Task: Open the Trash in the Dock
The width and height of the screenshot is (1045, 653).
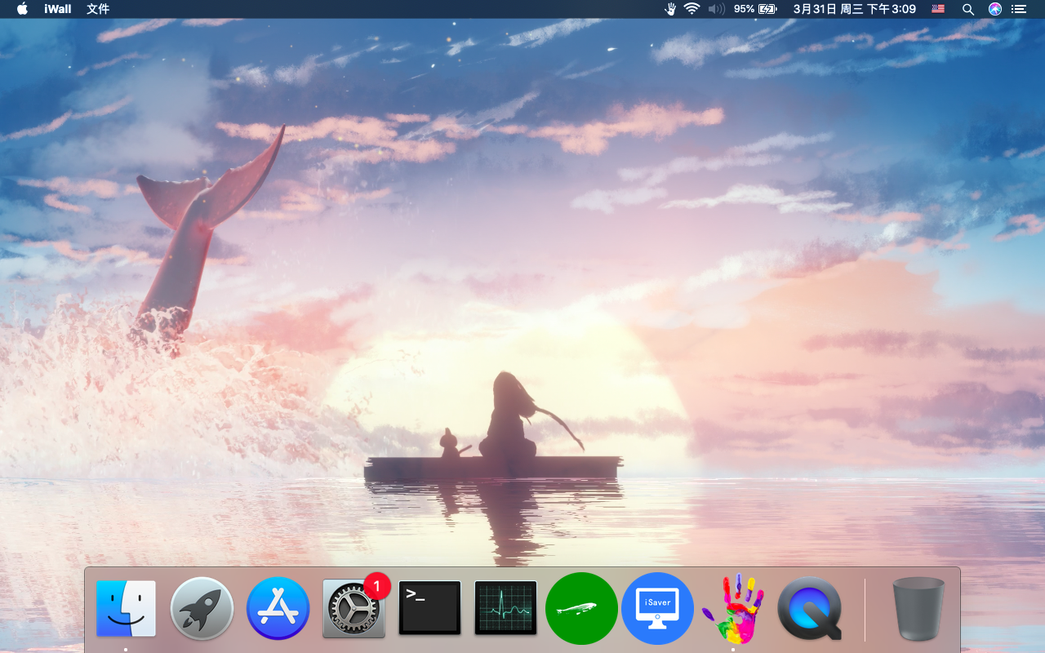Action: tap(918, 608)
